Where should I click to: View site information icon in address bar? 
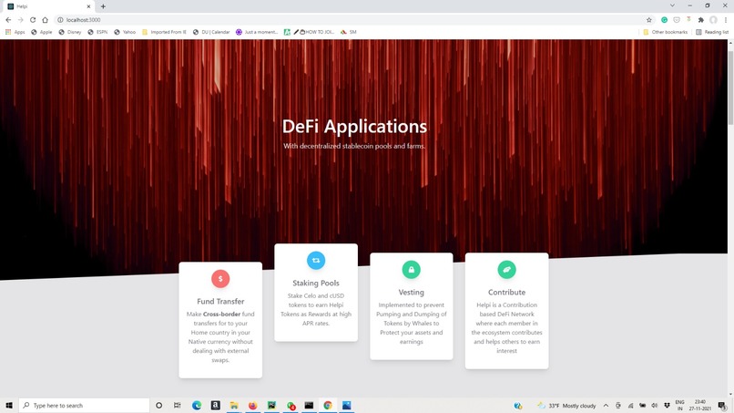(60, 20)
